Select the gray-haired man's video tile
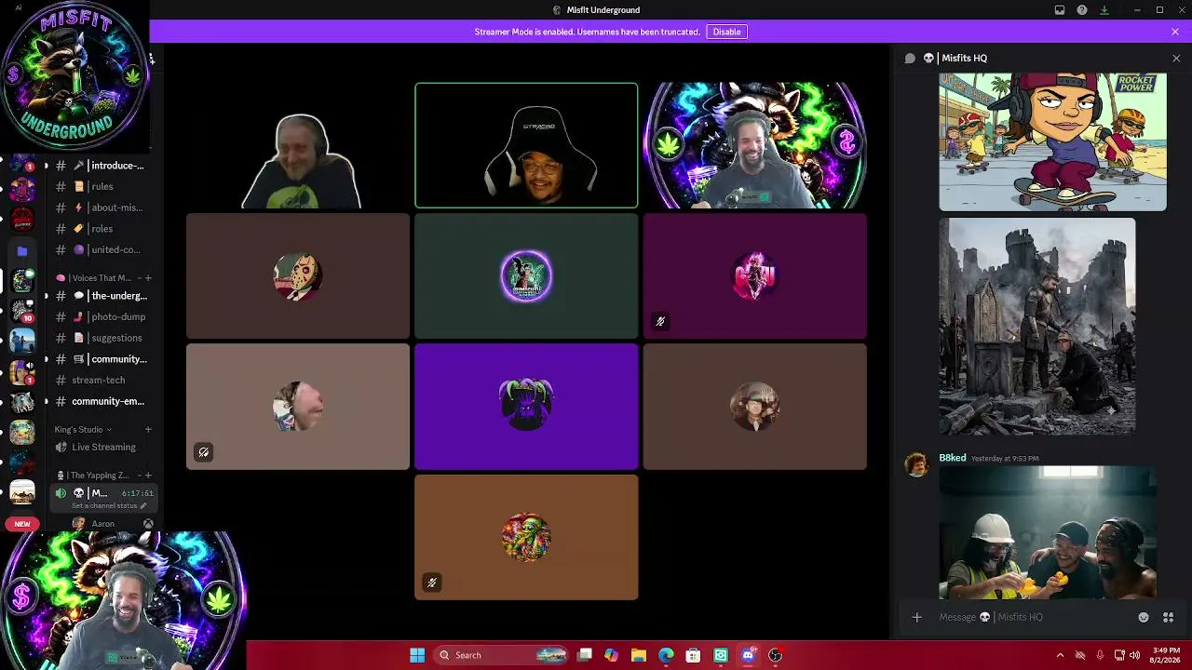This screenshot has width=1192, height=670. pyautogui.click(x=298, y=145)
